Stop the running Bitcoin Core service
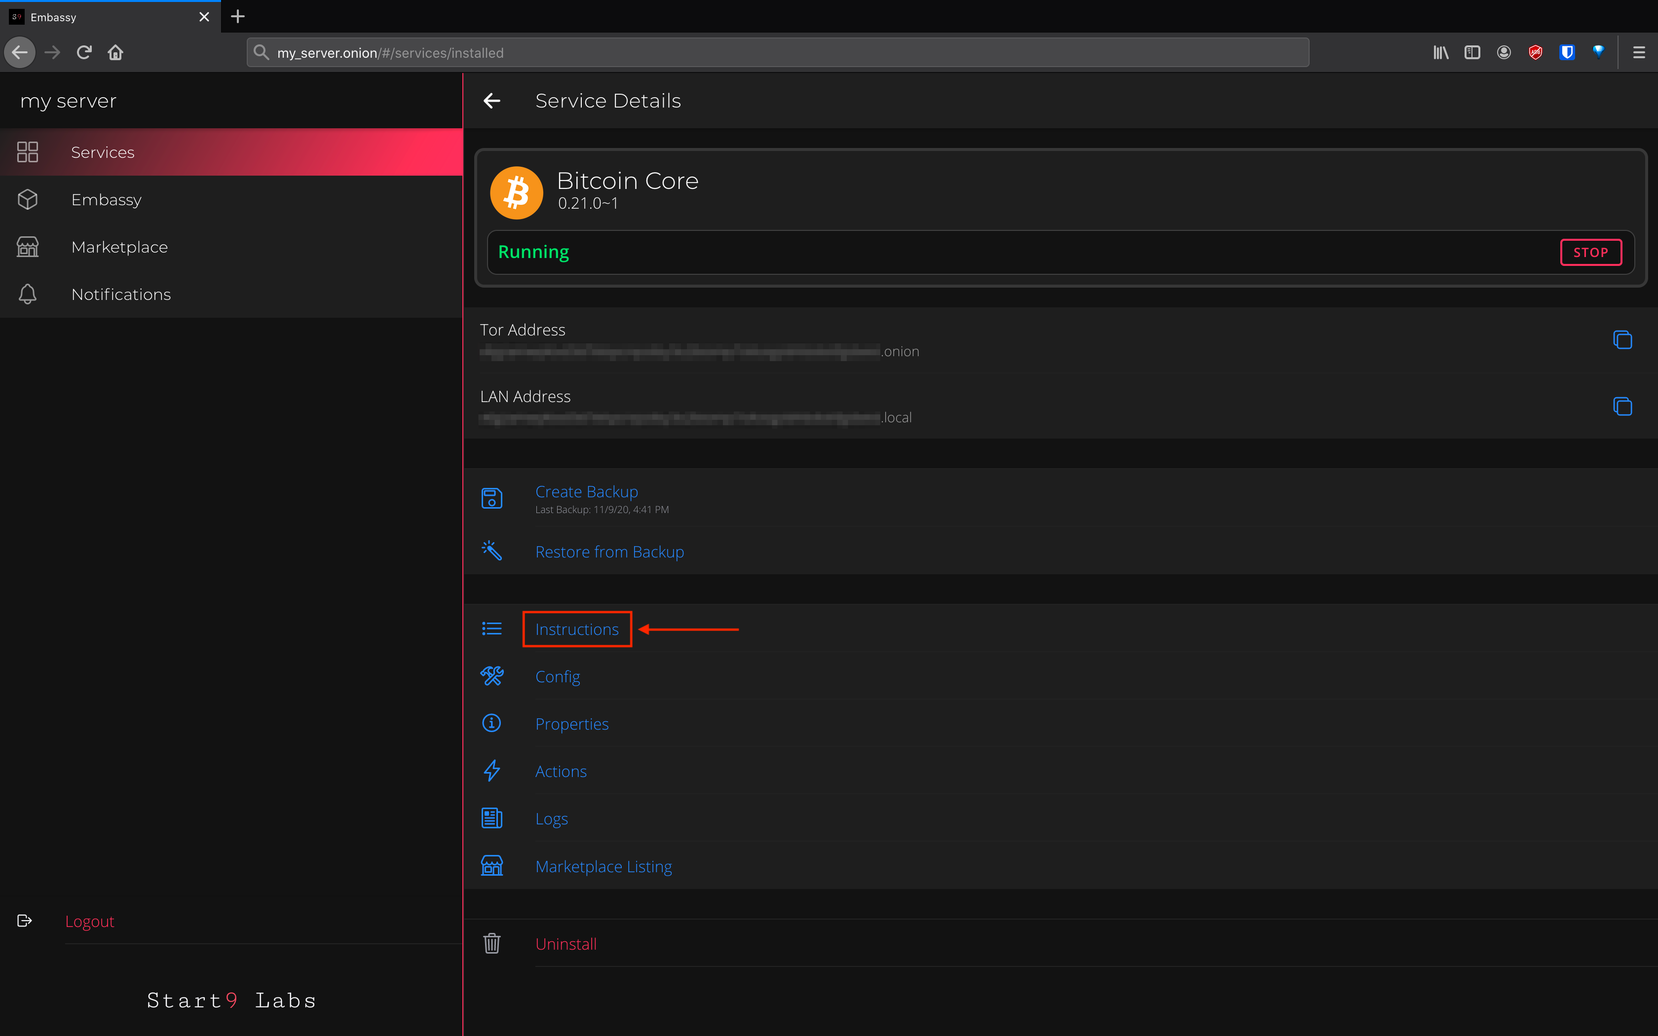Image resolution: width=1658 pixels, height=1036 pixels. (1590, 252)
